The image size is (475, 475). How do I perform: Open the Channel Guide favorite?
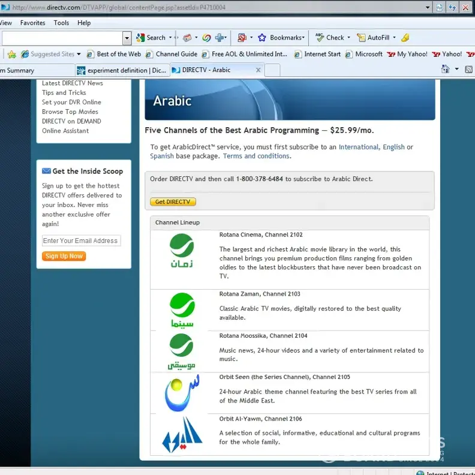pos(172,54)
